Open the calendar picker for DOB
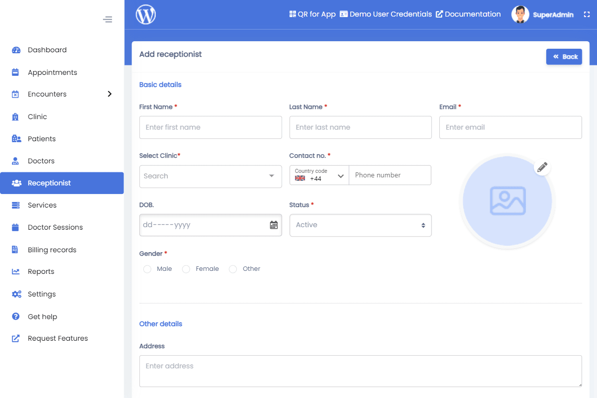Image resolution: width=597 pixels, height=398 pixels. 274,225
